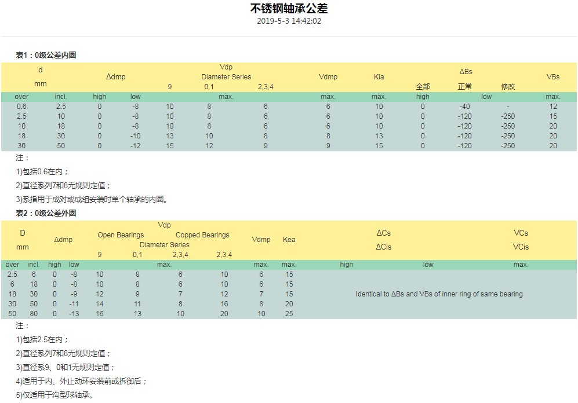Viewport: 578px width, 403px height.
Task: Click the VCis column header
Action: tap(521, 247)
